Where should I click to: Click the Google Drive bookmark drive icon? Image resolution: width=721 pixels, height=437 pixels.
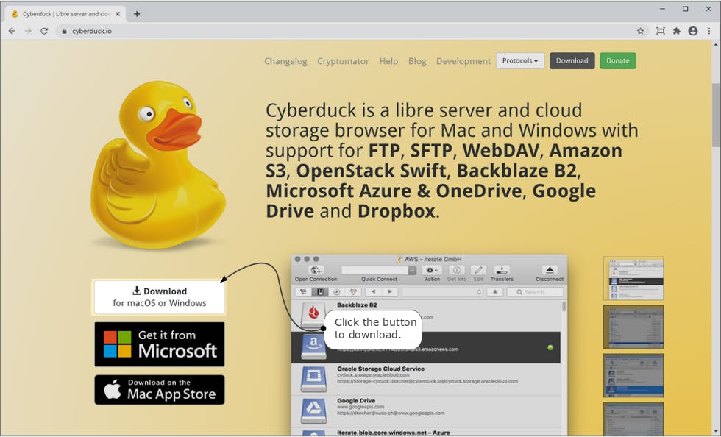coord(313,411)
